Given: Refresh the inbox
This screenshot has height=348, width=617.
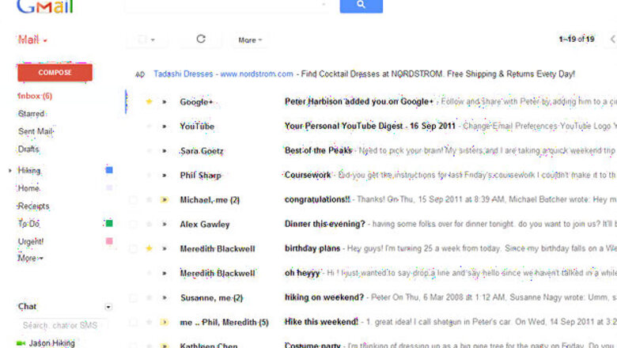Looking at the screenshot, I should pos(201,39).
